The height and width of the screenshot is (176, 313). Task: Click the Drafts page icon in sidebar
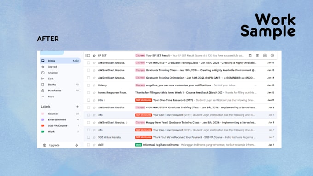click(x=43, y=85)
